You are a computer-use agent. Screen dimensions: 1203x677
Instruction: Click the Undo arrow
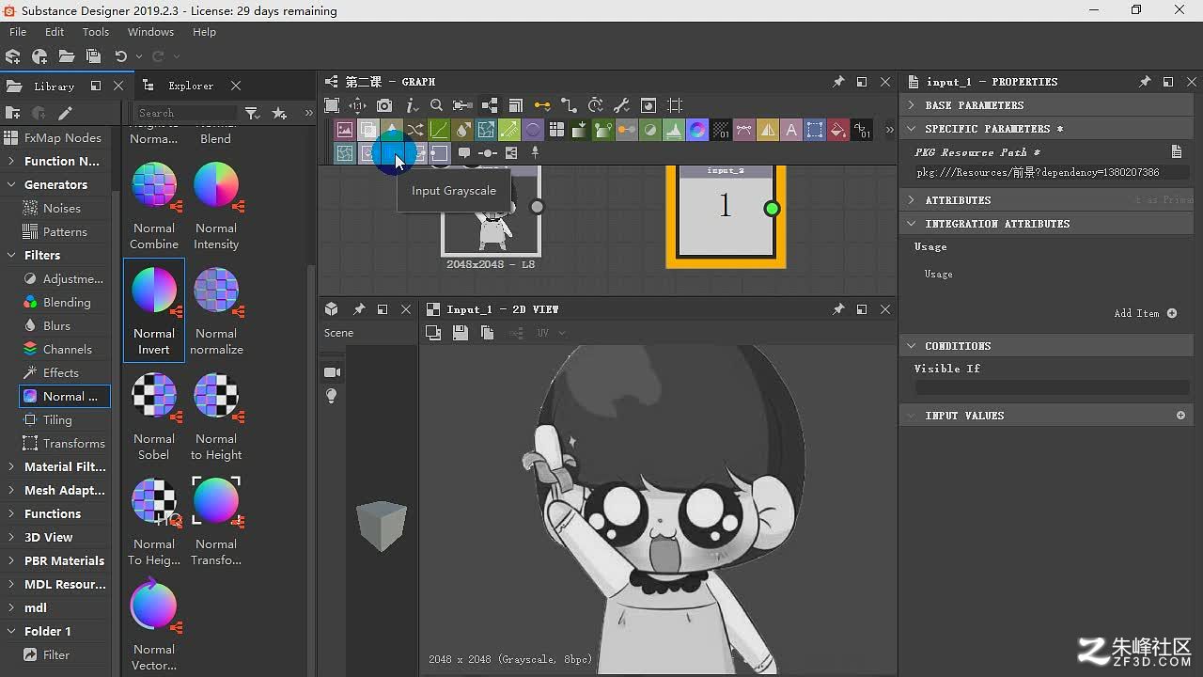[x=120, y=56]
